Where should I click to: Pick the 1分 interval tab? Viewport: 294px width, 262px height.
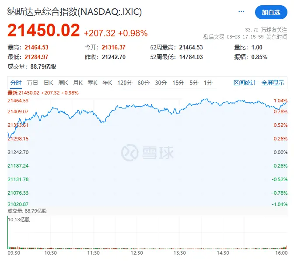click(208, 83)
